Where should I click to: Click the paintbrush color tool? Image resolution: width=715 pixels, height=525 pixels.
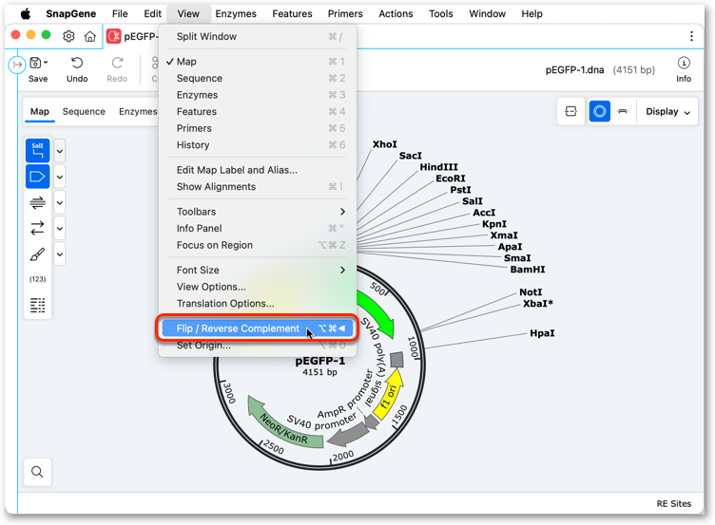[x=37, y=254]
